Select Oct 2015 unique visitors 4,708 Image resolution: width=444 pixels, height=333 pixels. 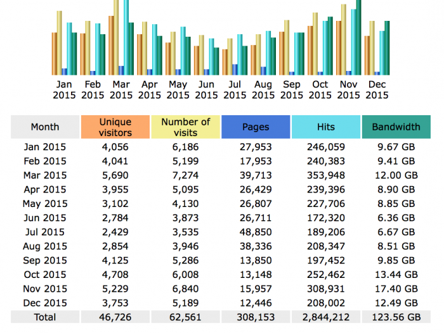tap(115, 275)
